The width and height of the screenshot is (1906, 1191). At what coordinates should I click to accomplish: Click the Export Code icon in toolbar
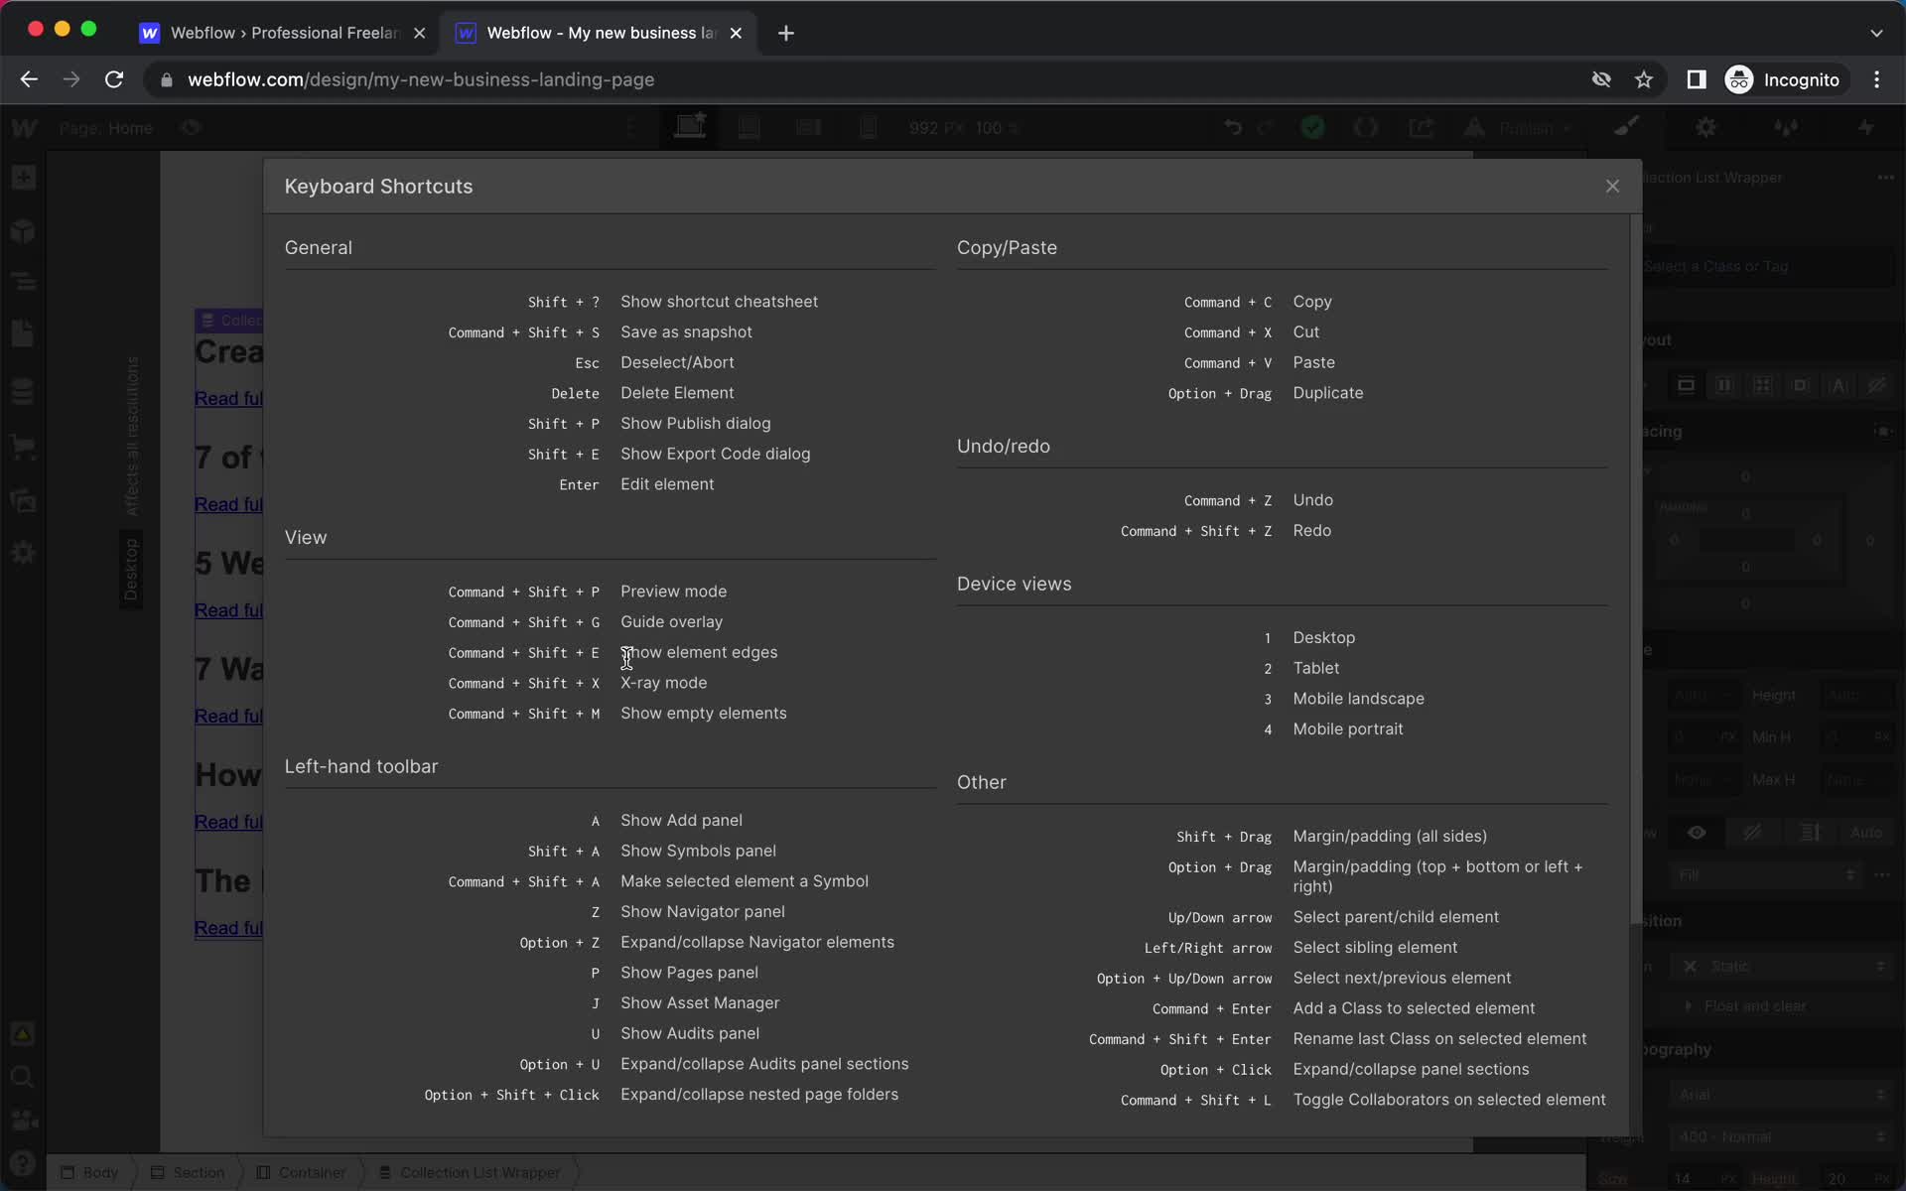[x=1421, y=128]
